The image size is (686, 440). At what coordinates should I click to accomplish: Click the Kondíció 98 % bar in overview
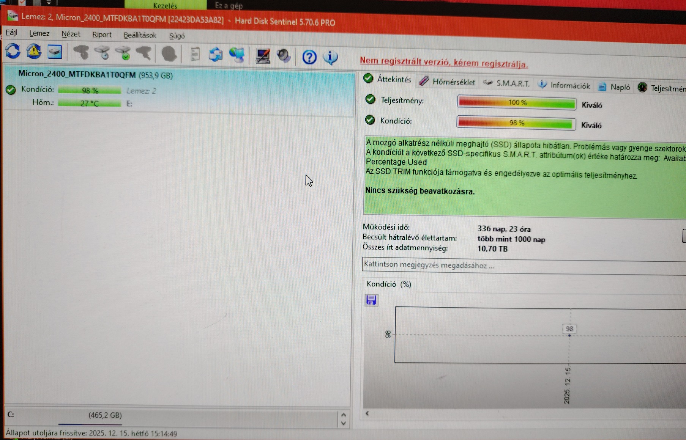[x=516, y=123]
